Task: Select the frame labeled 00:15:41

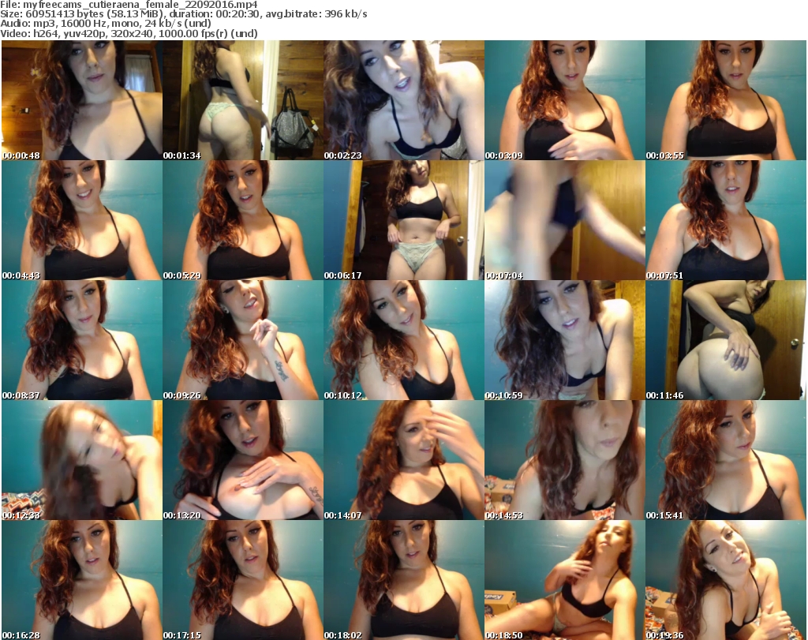Action: (x=725, y=460)
